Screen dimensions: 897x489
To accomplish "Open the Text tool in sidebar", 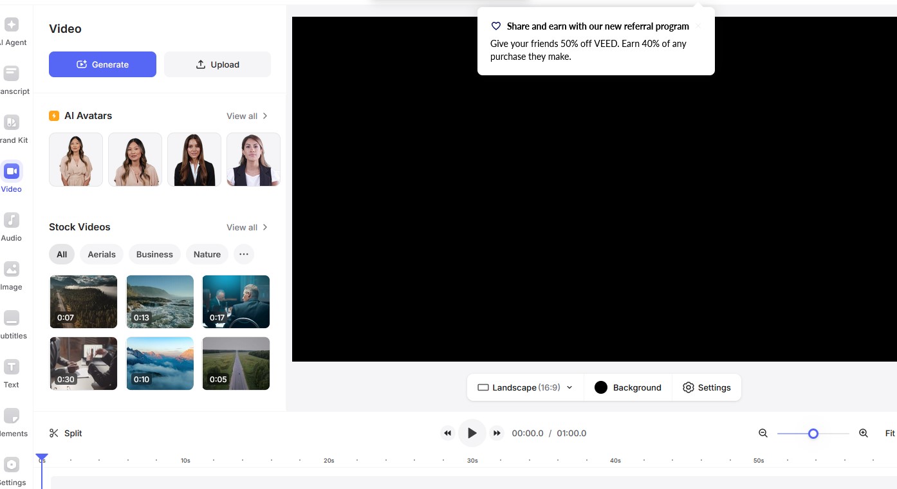I will point(12,367).
